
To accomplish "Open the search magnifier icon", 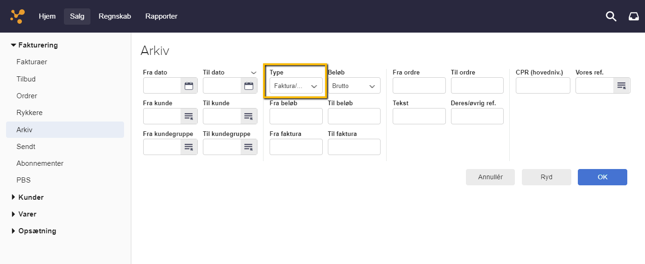I will click(611, 16).
